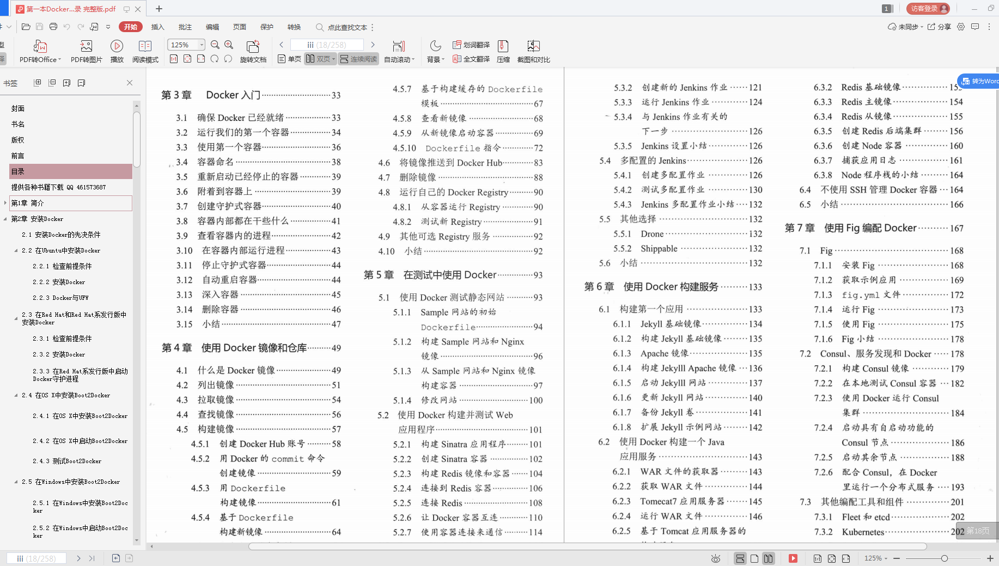Undo the last action
Viewport: 999px width, 566px height.
pos(66,27)
